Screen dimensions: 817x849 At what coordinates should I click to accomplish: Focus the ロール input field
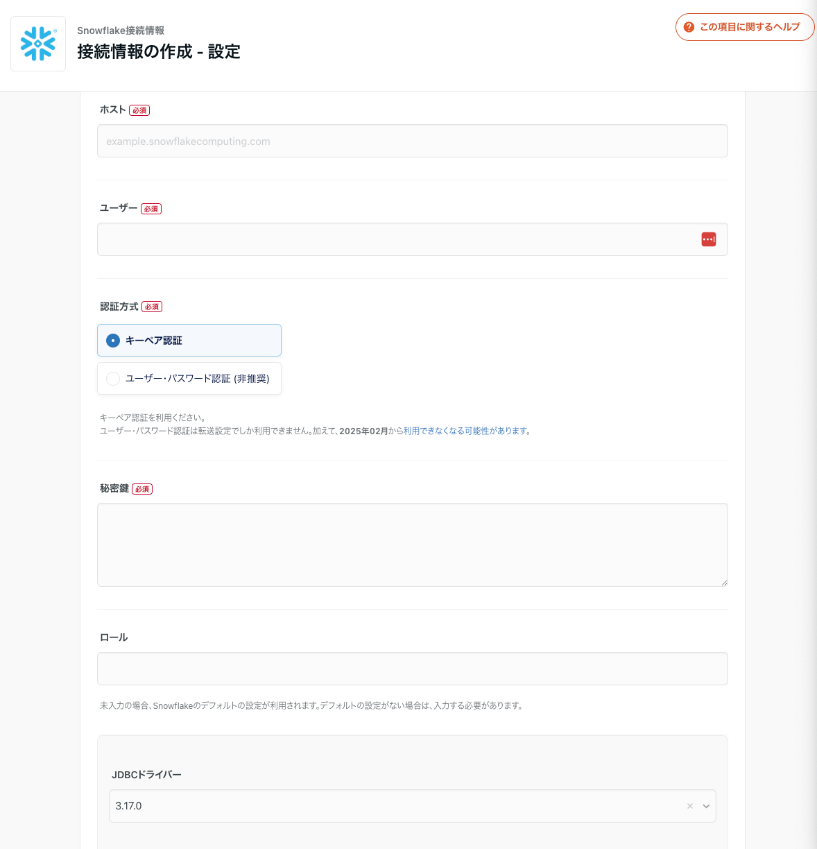point(412,669)
